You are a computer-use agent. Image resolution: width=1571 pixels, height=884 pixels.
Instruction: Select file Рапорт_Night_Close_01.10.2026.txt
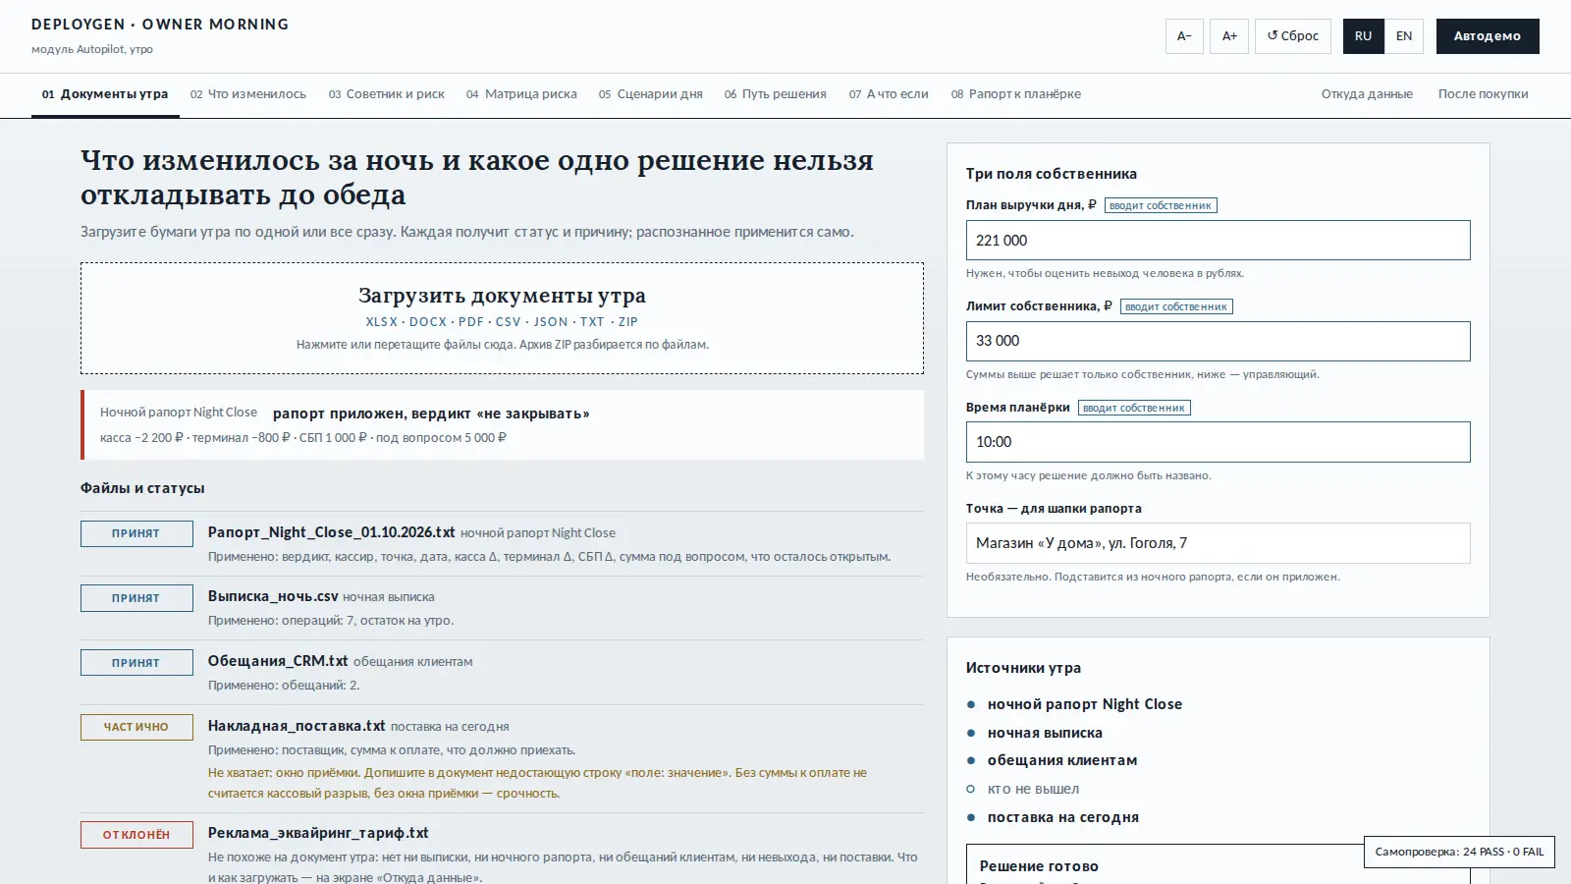331,532
